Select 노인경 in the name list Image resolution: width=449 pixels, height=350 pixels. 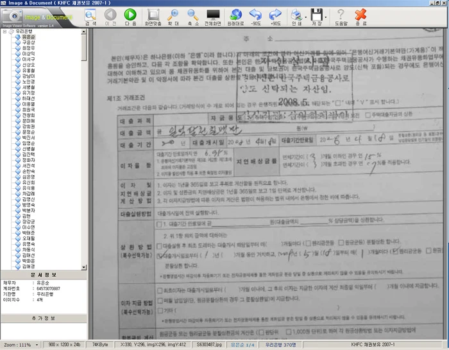29,82
